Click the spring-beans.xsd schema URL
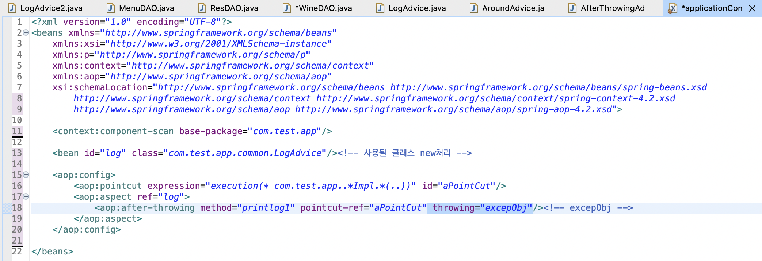This screenshot has width=762, height=261. pos(549,87)
